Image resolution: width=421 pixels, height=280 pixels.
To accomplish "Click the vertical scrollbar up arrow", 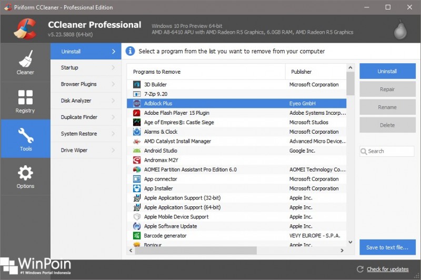I will (350, 67).
